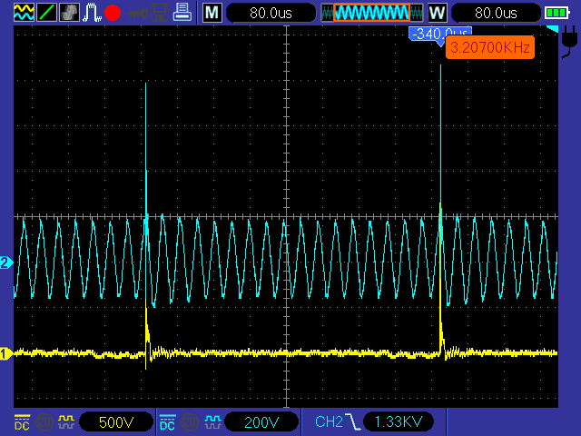Click CH2 200V scale readout
Screen dimensions: 581x436
[261, 421]
